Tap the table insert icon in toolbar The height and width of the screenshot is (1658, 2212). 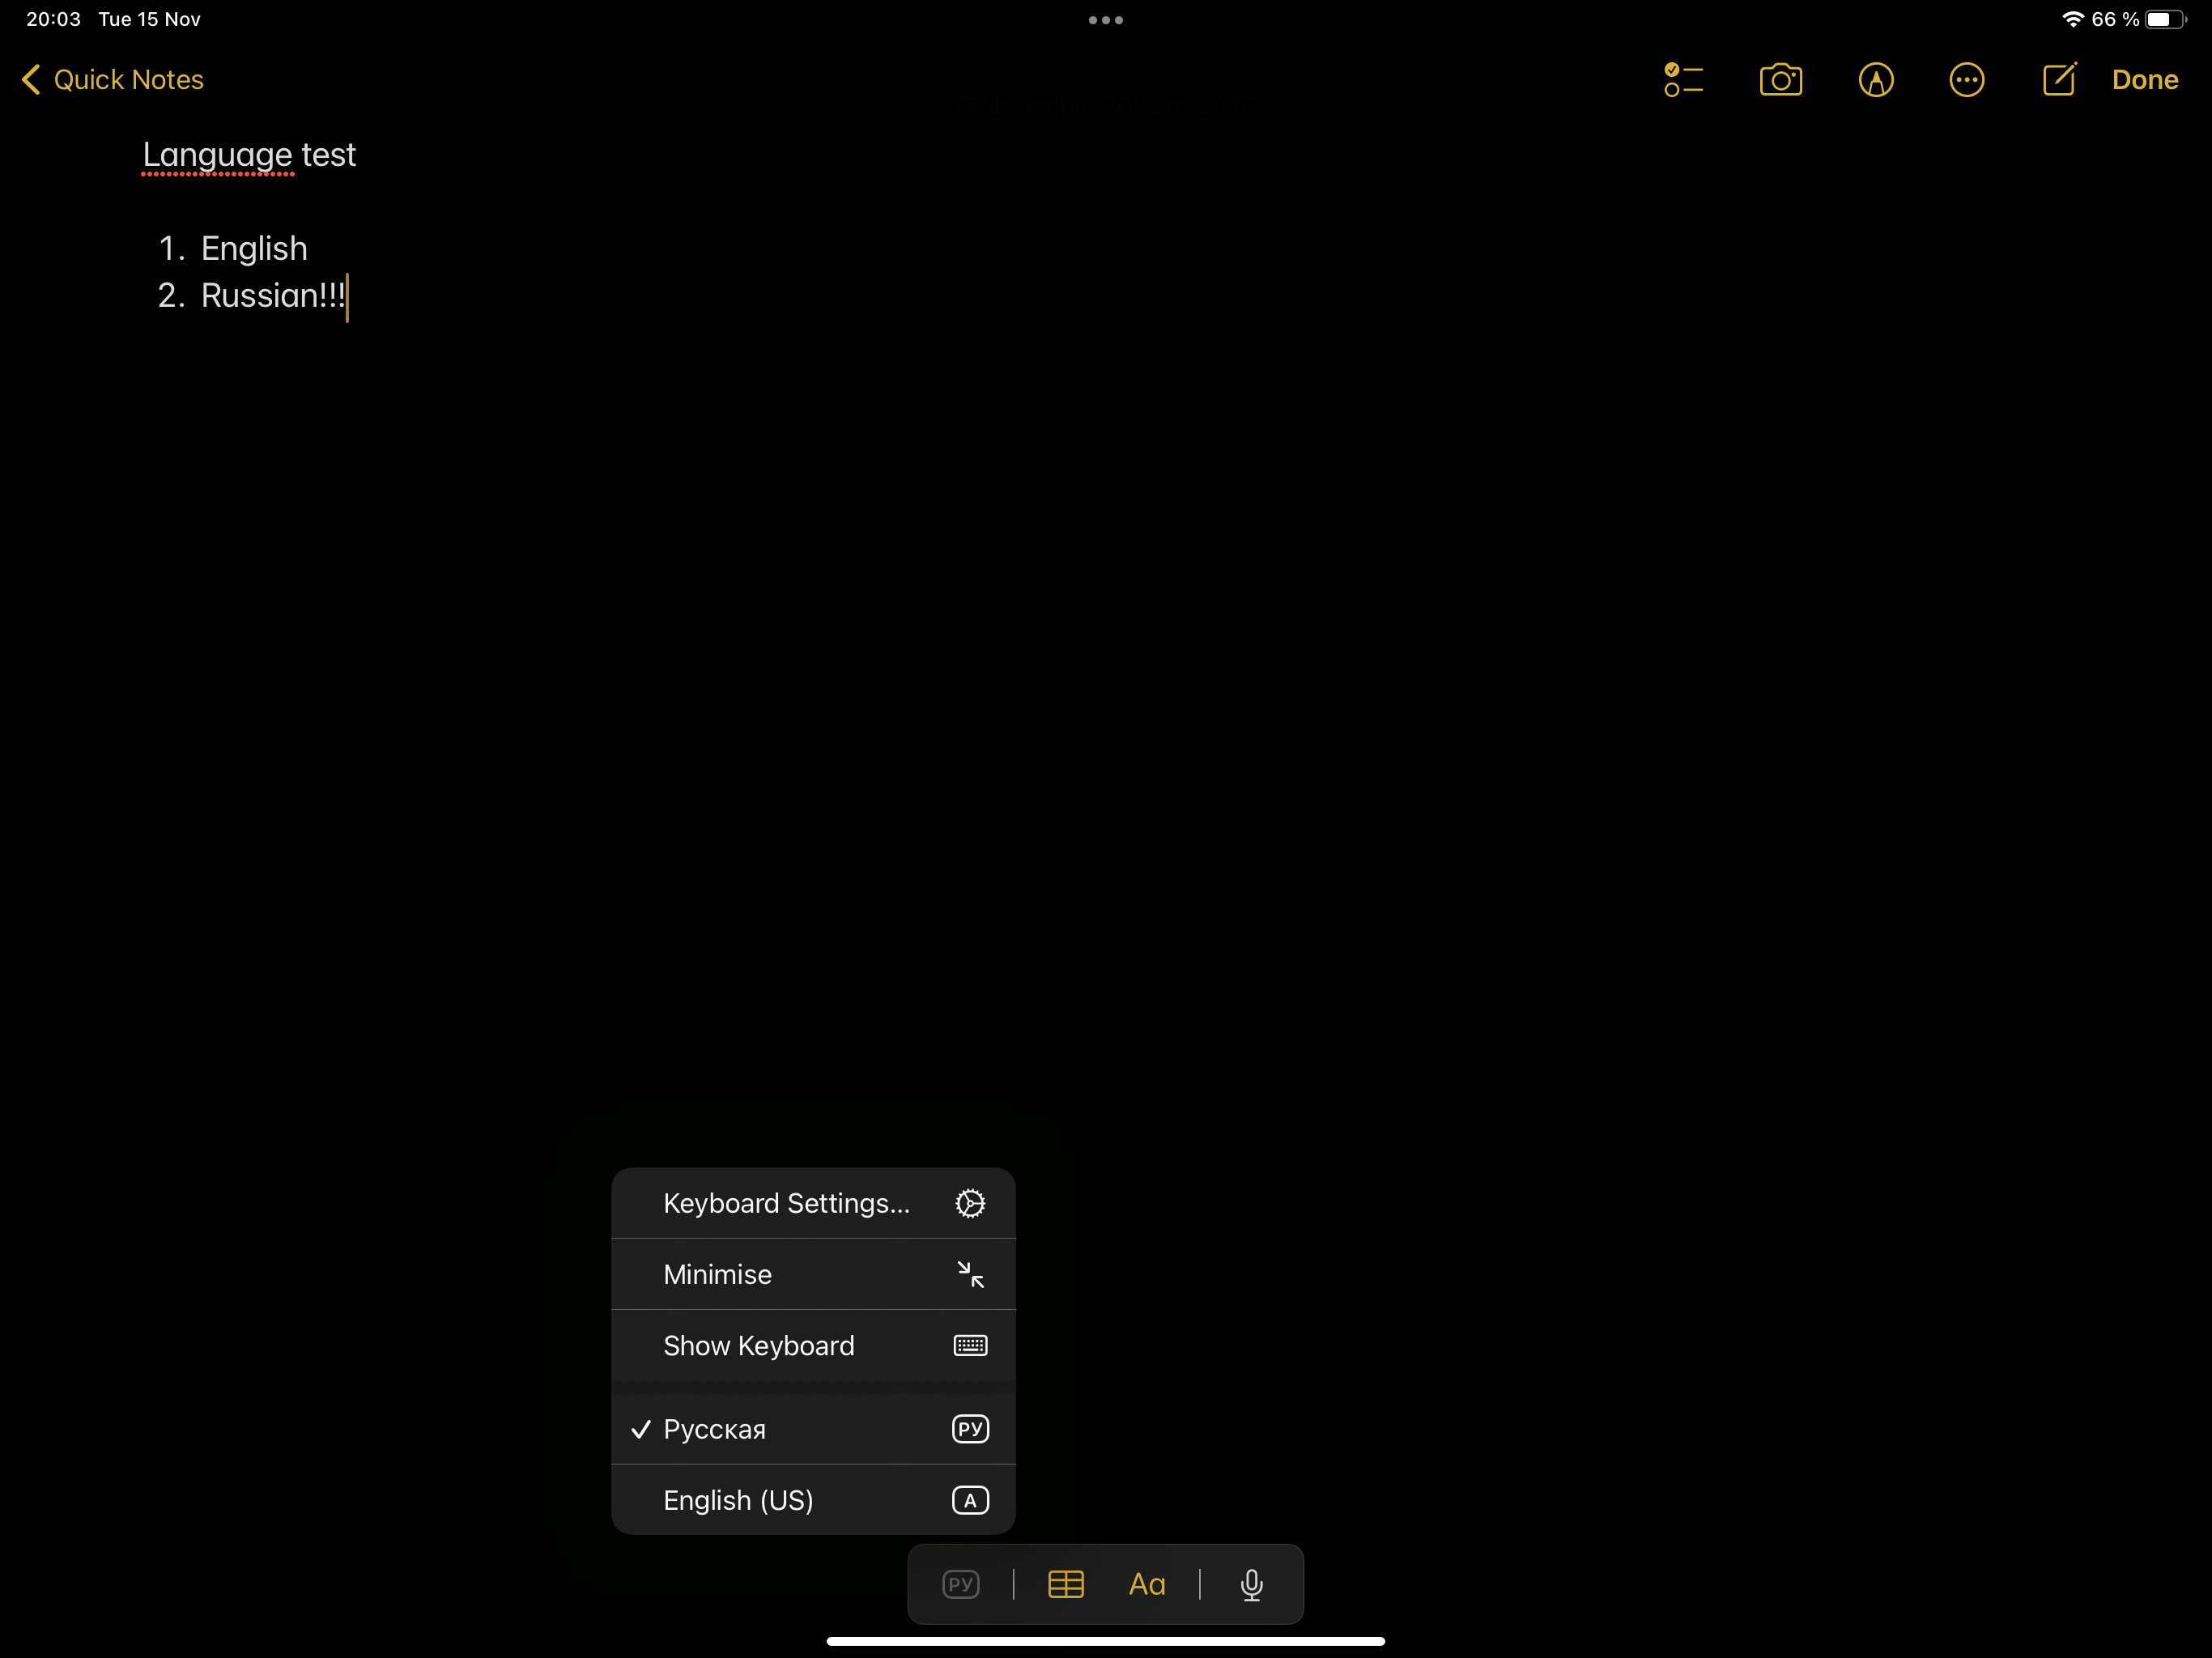pyautogui.click(x=1062, y=1583)
